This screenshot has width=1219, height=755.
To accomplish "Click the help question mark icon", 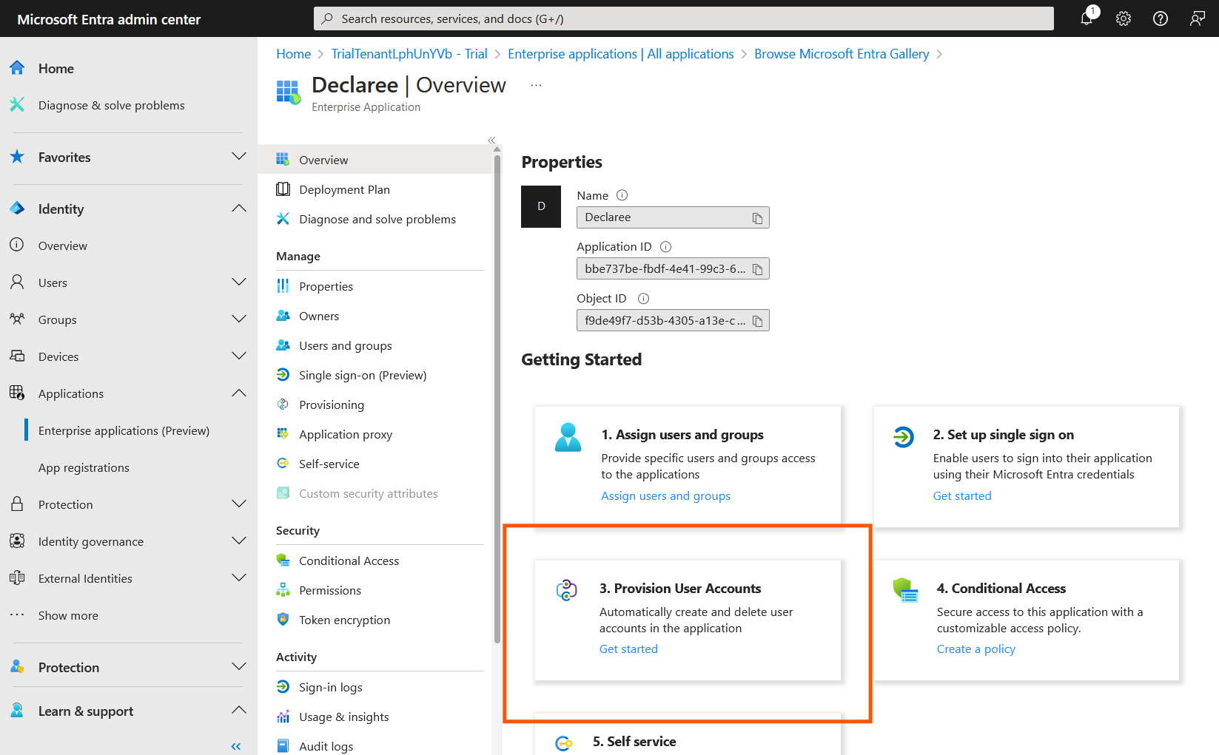I will pyautogui.click(x=1161, y=18).
